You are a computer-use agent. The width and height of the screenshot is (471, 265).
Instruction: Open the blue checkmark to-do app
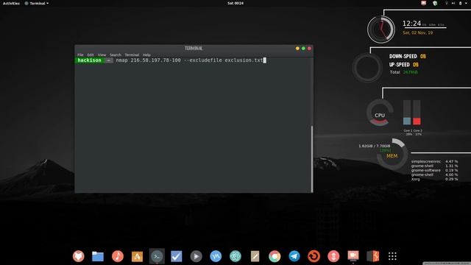click(177, 256)
